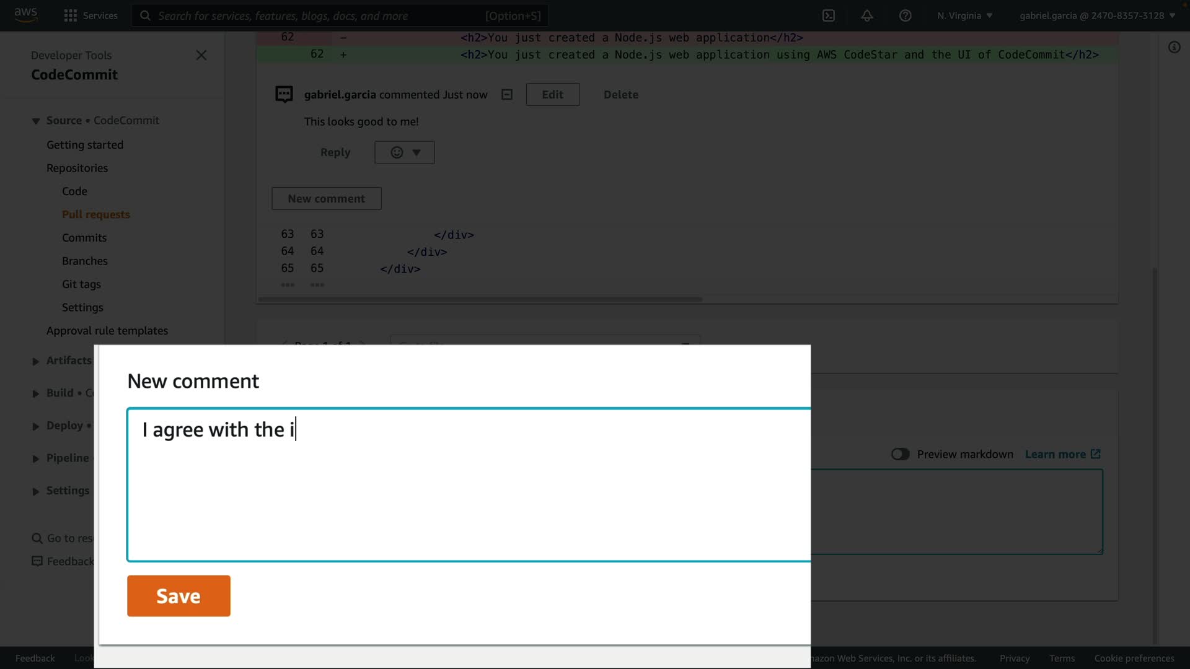Open the Services grid menu
Image resolution: width=1190 pixels, height=669 pixels.
coord(90,15)
